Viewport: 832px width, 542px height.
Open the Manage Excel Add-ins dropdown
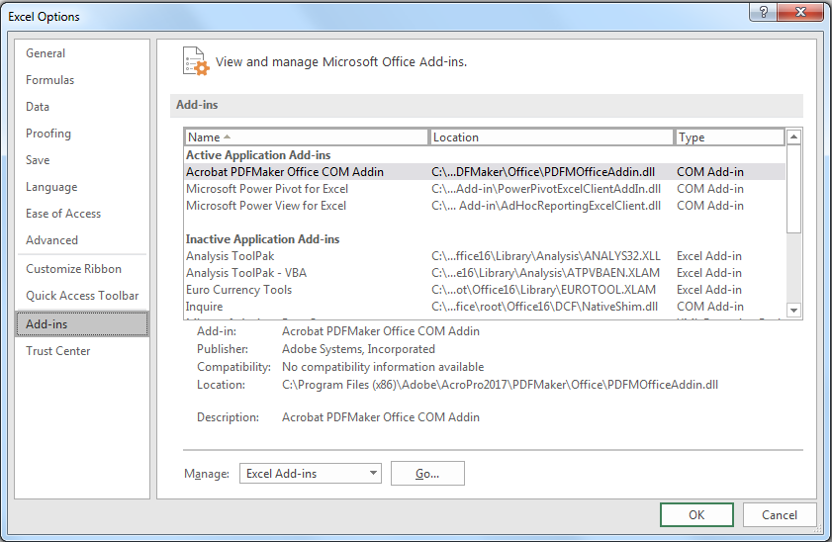tap(311, 473)
